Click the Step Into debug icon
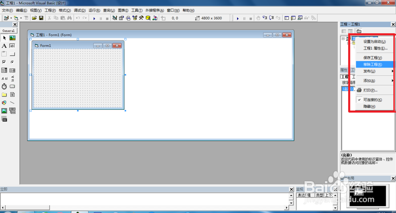The height and width of the screenshot is (213, 396). click(x=265, y=18)
